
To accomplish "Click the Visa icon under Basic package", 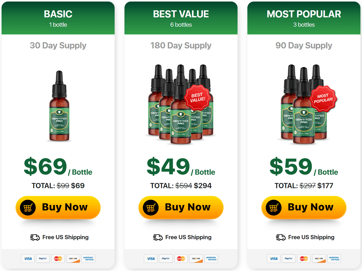I will pyautogui.click(x=28, y=259).
